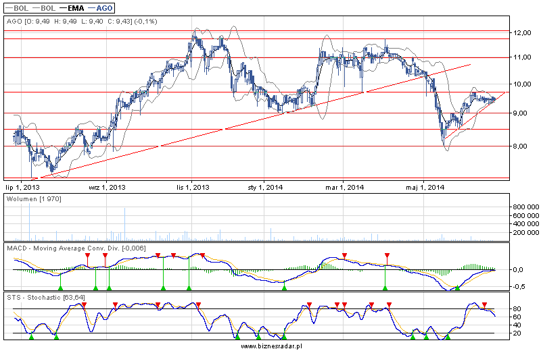Image resolution: width=541 pixels, height=351 pixels.
Task: Click the 'wrz 1, 2013' date label
Action: 107,188
